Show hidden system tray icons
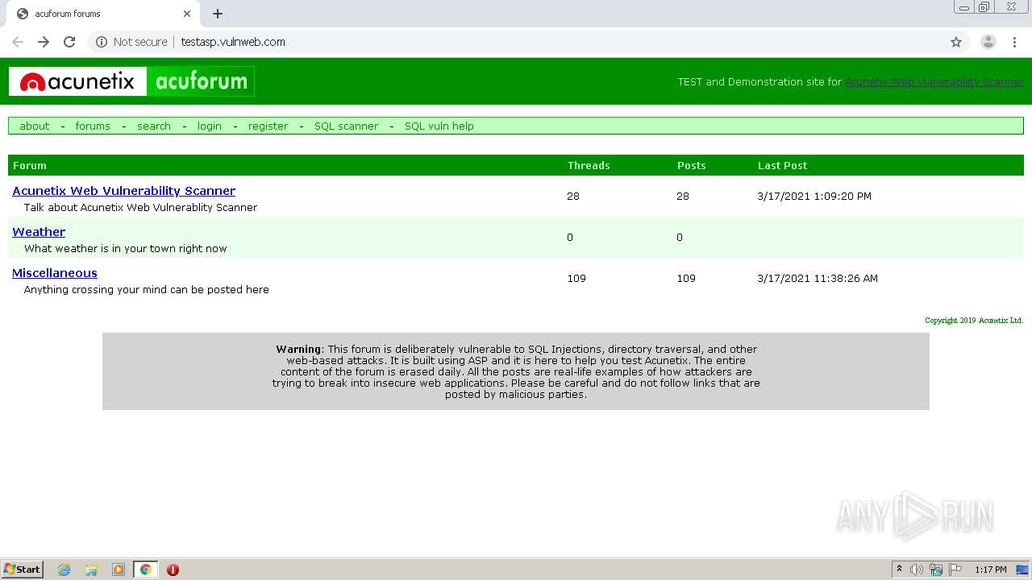The height and width of the screenshot is (580, 1032). point(899,570)
